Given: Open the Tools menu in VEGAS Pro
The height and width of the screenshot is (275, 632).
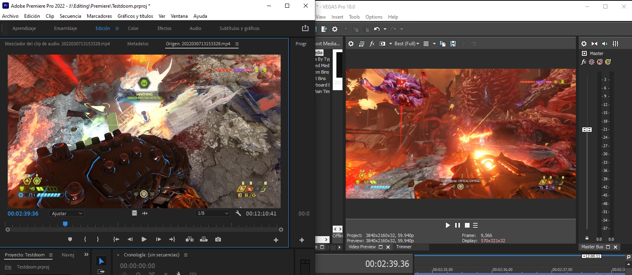Looking at the screenshot, I should pos(354,17).
